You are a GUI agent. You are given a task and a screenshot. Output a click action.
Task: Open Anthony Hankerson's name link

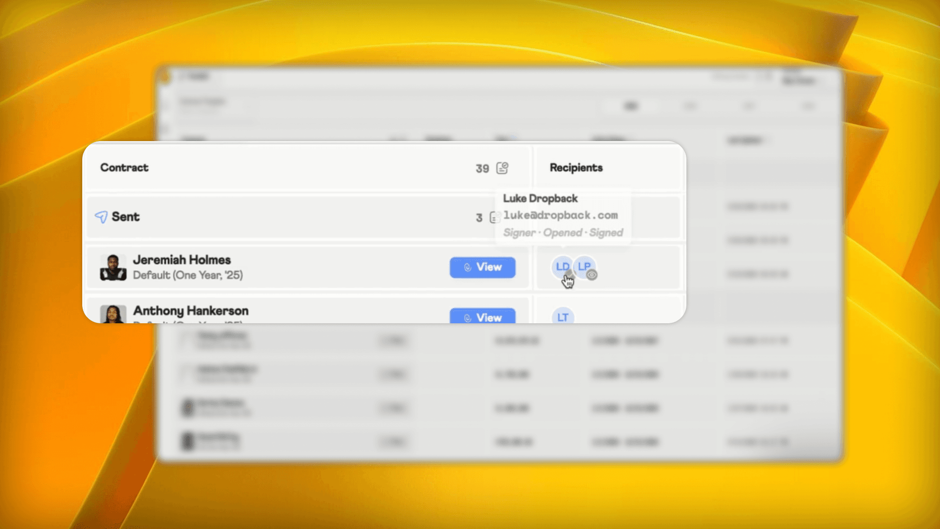(x=190, y=311)
